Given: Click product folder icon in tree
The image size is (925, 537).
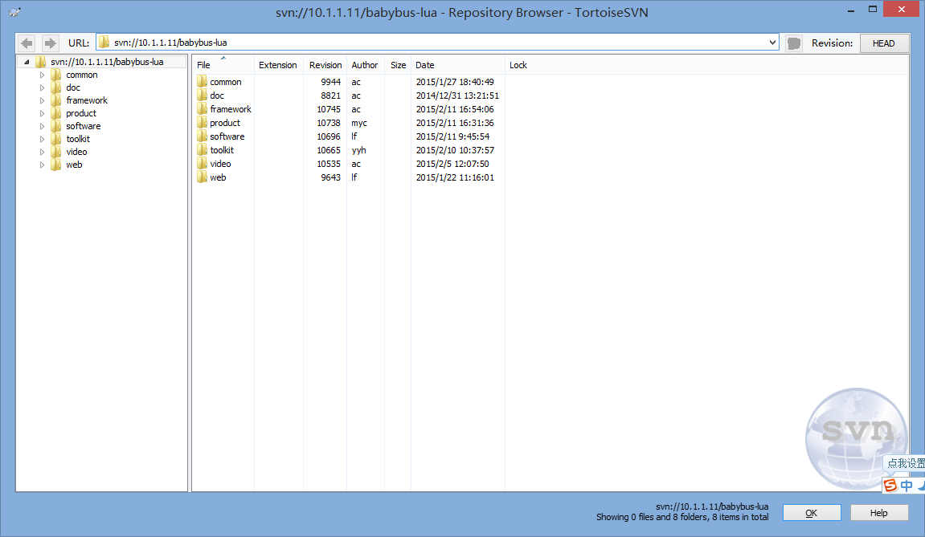Looking at the screenshot, I should coord(56,113).
